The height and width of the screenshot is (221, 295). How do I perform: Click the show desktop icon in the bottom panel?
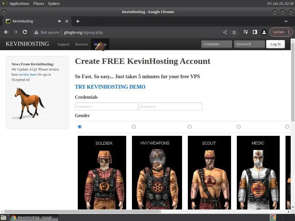click(x=3, y=218)
